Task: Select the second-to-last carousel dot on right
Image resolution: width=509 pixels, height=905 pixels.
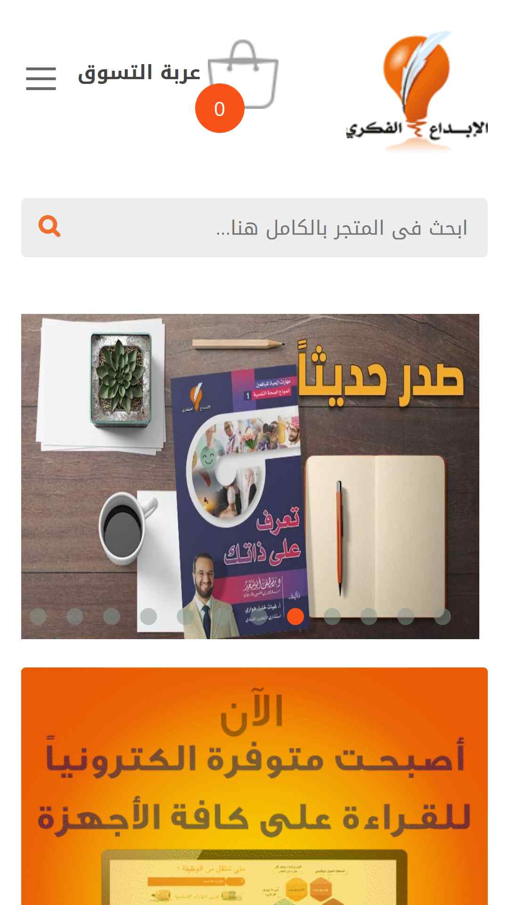Action: [406, 617]
